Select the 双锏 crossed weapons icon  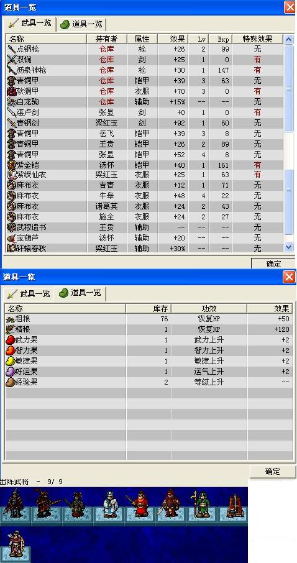(x=11, y=60)
